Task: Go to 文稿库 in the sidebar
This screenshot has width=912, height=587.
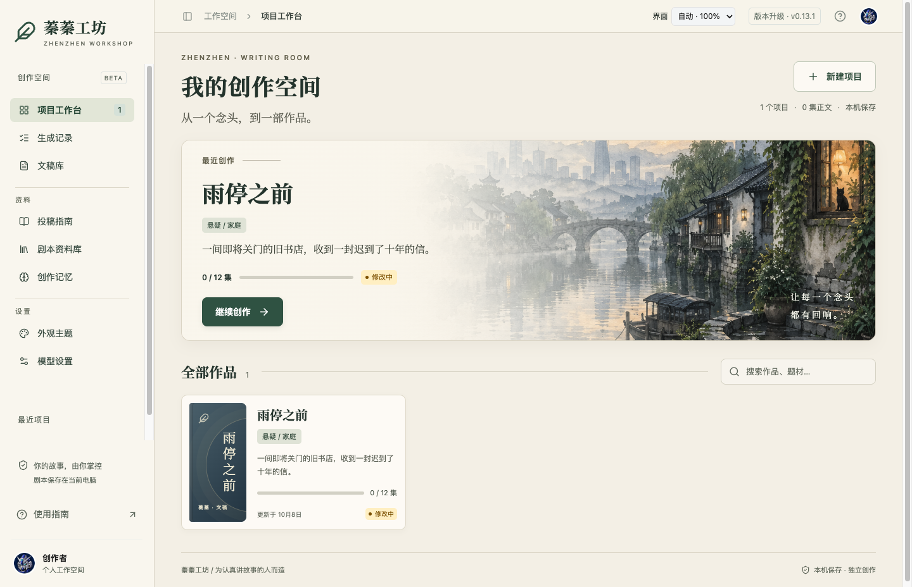Action: [72, 166]
